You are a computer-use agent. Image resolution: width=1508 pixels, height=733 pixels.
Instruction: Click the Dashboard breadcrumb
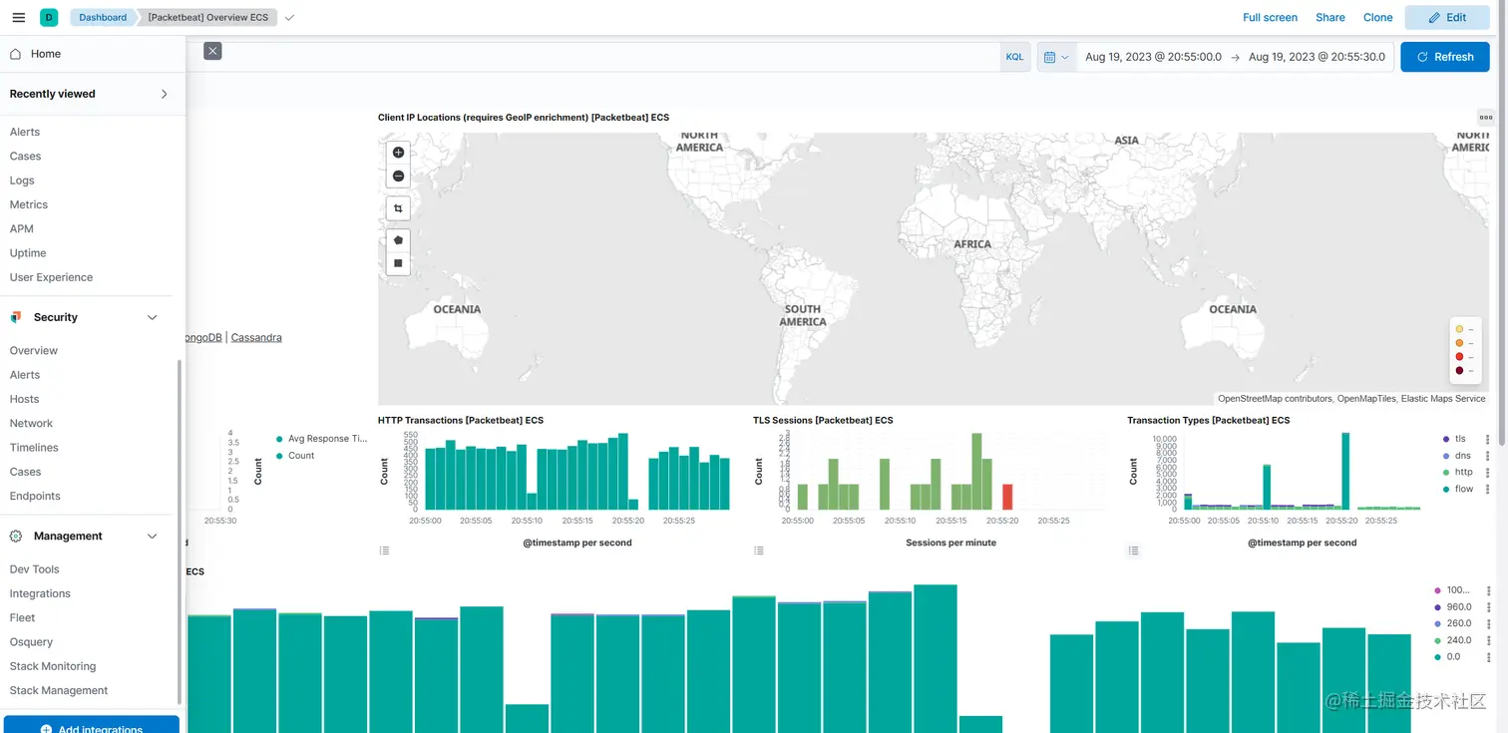pos(103,17)
